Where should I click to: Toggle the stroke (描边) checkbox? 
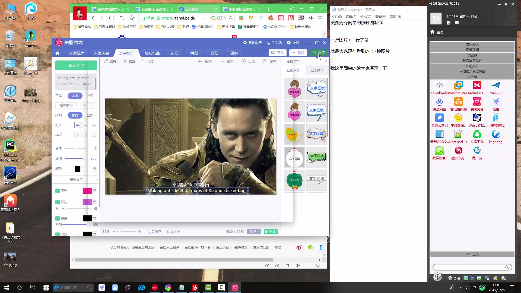[x=58, y=202]
